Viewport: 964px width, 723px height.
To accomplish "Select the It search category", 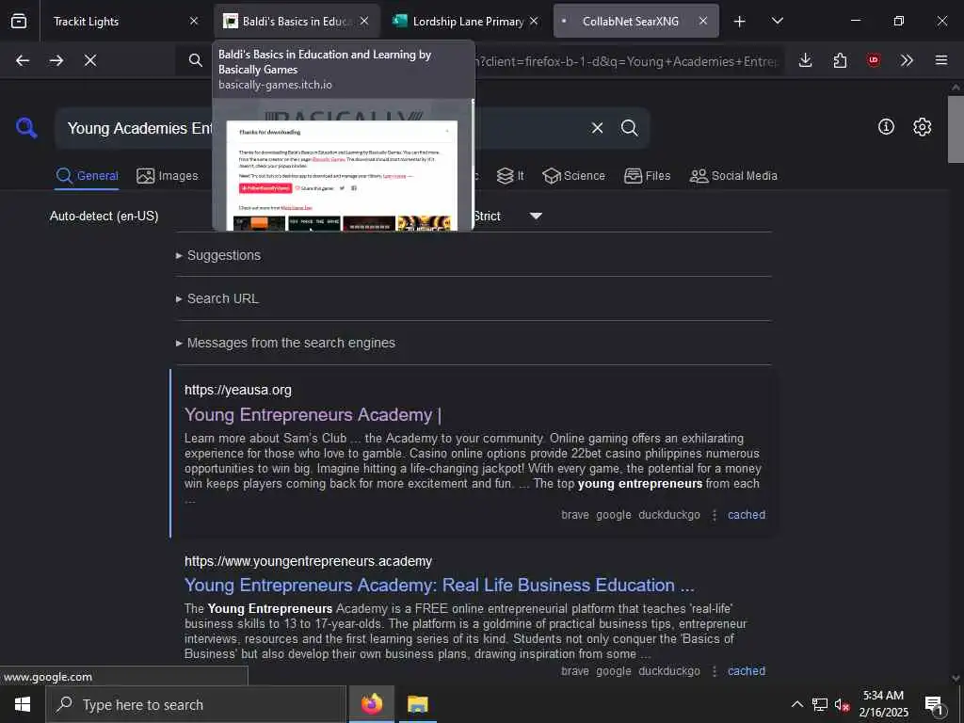I will coord(510,176).
